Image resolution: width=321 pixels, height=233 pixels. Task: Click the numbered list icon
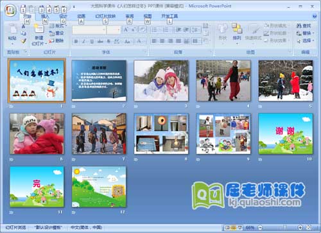[x=166, y=30]
